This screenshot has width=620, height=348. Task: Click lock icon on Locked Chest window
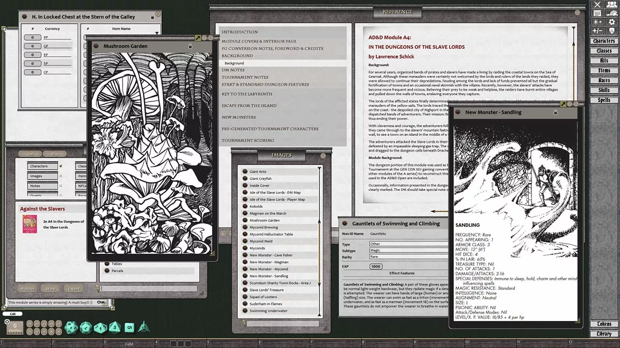[x=152, y=16]
